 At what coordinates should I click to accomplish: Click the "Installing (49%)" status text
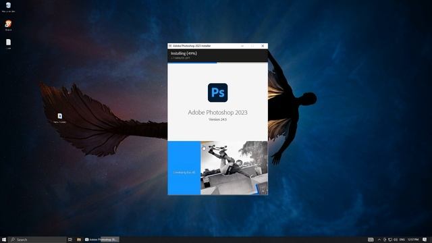[x=184, y=53]
